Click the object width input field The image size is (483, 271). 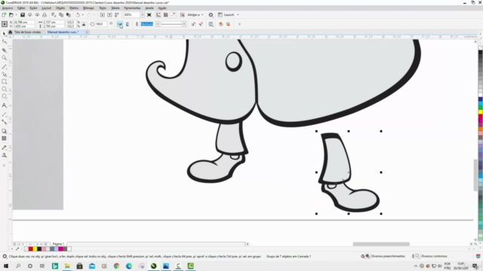tap(54, 23)
